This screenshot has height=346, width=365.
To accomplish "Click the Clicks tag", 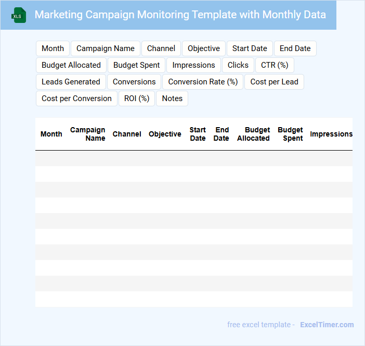I will pyautogui.click(x=238, y=65).
